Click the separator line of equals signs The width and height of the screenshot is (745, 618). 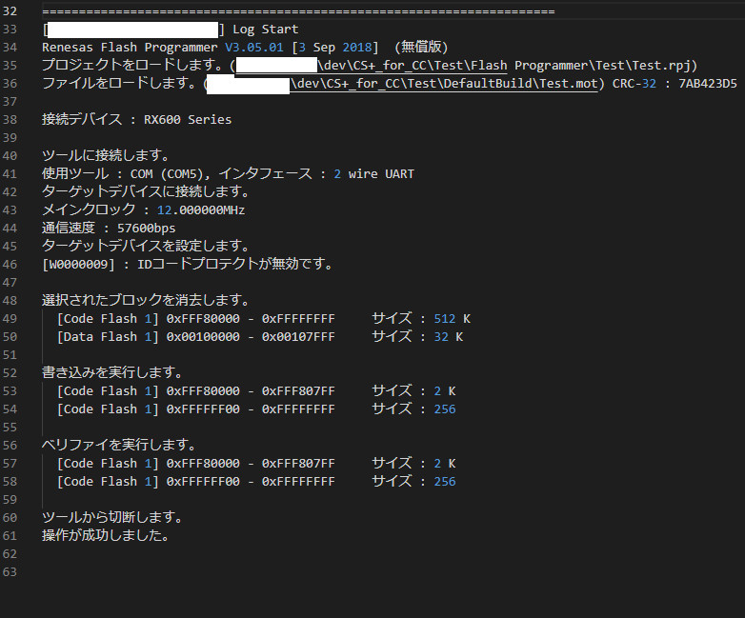click(x=298, y=11)
